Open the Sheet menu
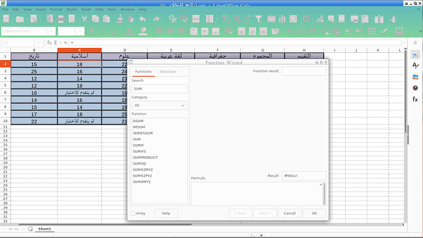This screenshot has width=423, height=238. pyautogui.click(x=86, y=9)
